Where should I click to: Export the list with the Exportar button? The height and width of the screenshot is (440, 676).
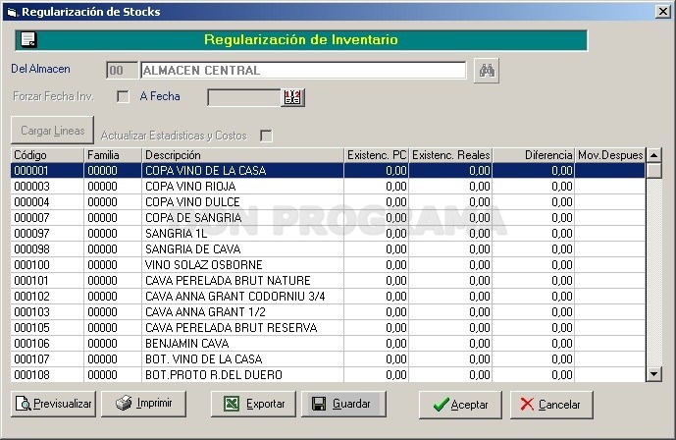tap(253, 404)
